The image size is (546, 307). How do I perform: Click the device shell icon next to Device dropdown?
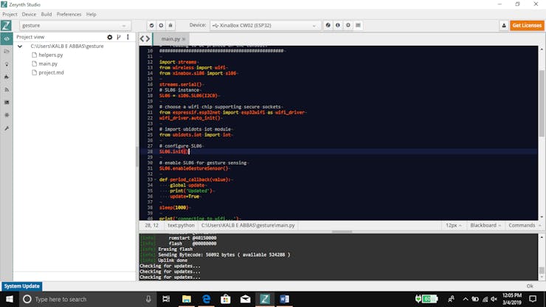pos(328,25)
